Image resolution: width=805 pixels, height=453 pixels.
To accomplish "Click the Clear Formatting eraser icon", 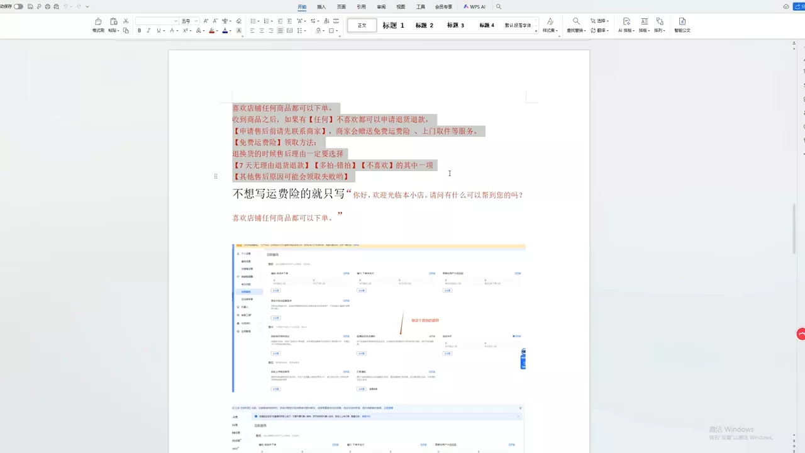I will (238, 21).
